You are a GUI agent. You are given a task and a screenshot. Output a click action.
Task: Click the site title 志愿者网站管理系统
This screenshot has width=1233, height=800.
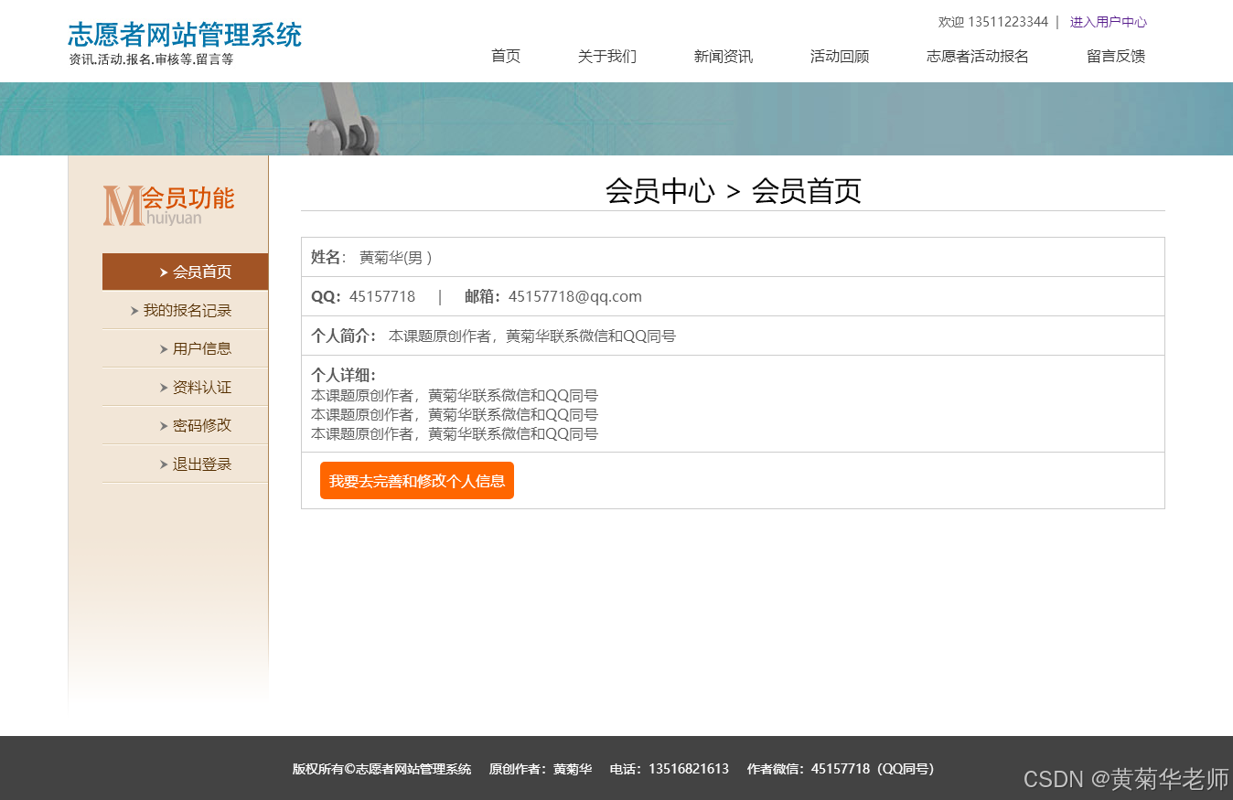tap(184, 35)
